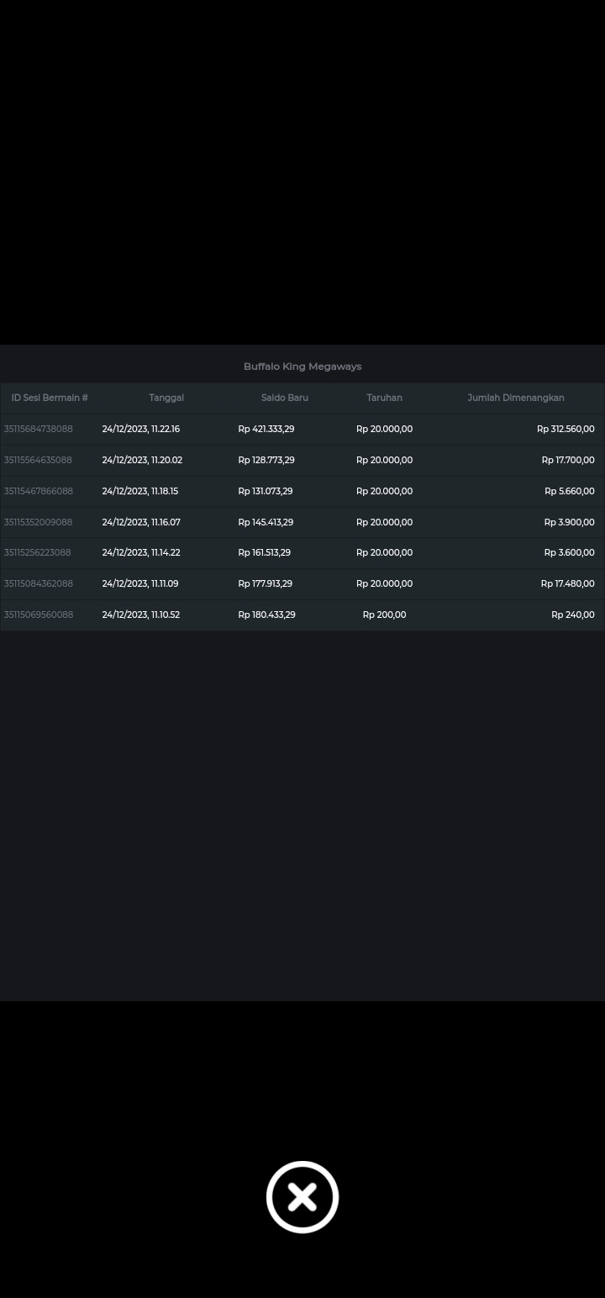Select the Rp 312.560,00 win amount

[566, 429]
